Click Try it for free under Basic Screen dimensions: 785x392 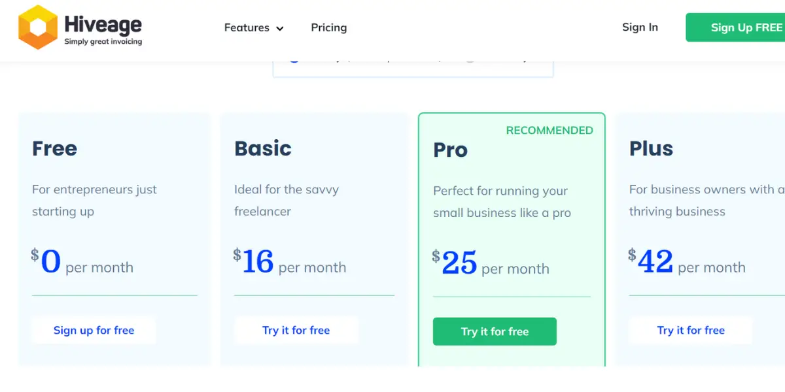tap(296, 331)
